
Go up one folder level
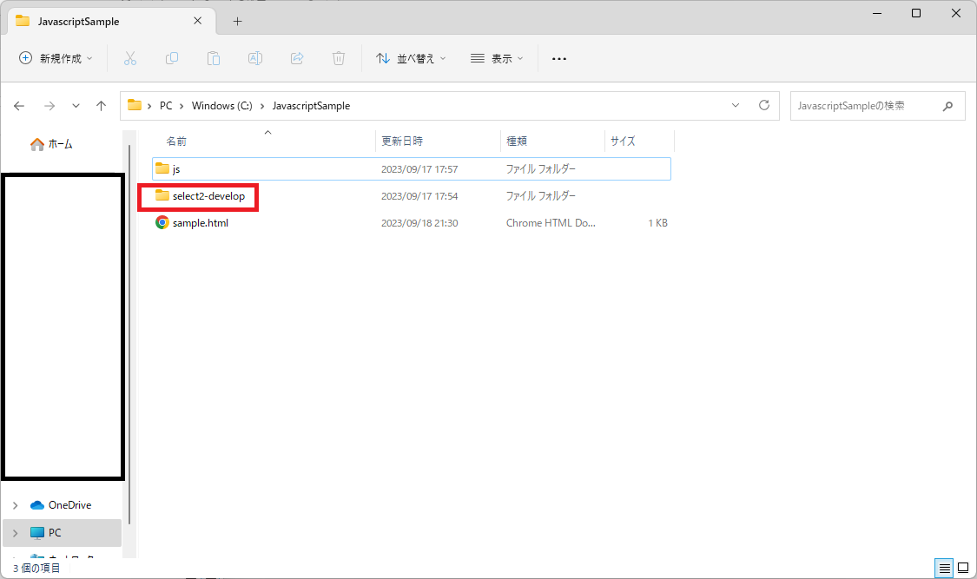click(101, 106)
